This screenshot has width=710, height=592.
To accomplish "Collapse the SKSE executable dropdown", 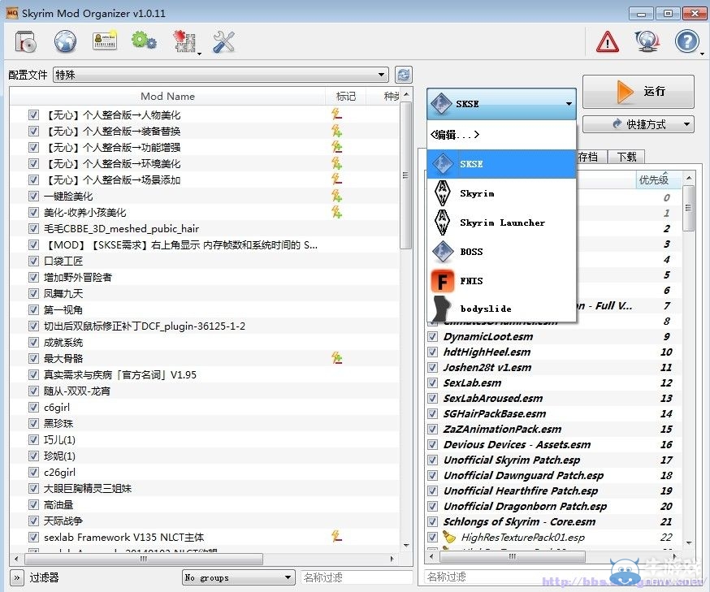I will pos(501,104).
